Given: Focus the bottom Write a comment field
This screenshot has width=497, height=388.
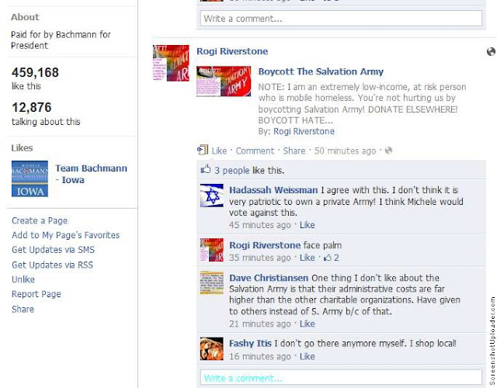Looking at the screenshot, I should pos(341,378).
